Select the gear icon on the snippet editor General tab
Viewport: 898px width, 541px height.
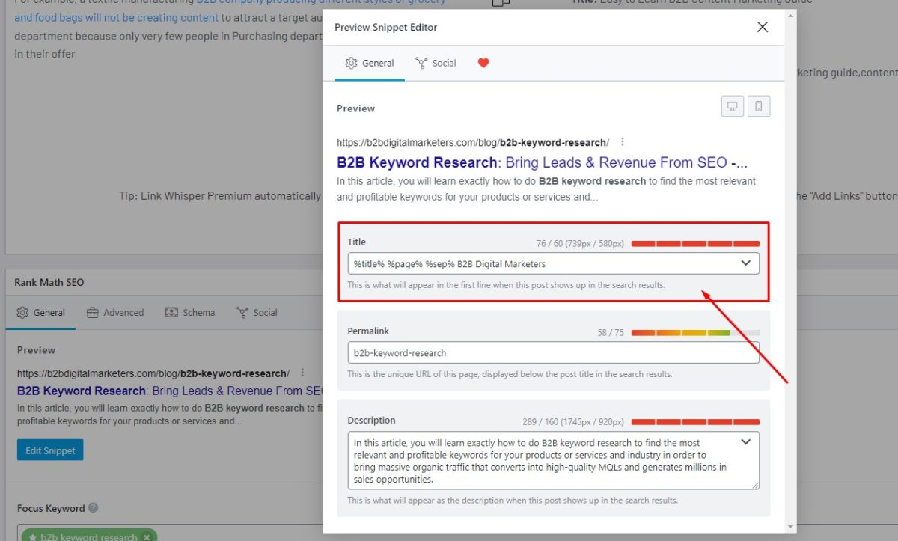click(x=351, y=63)
